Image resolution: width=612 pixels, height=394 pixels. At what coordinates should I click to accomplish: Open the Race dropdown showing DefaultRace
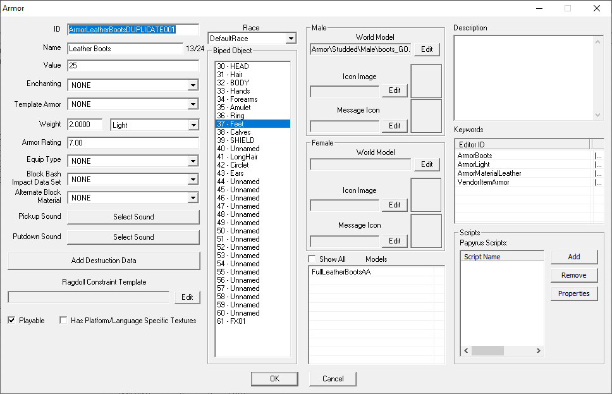pyautogui.click(x=290, y=39)
